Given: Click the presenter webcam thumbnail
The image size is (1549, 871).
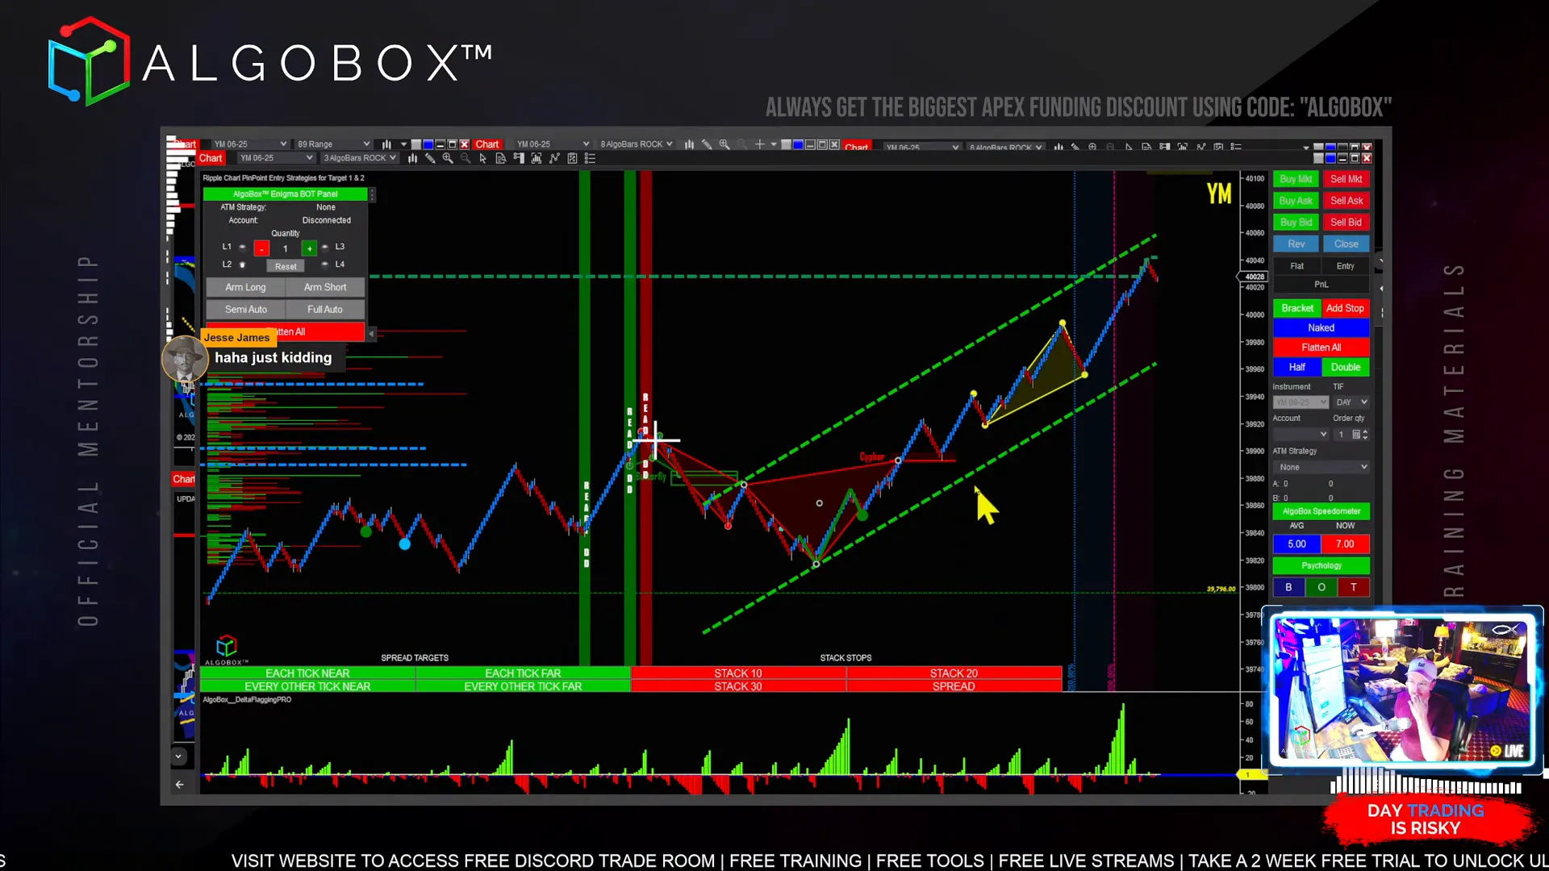Looking at the screenshot, I should (x=1402, y=690).
